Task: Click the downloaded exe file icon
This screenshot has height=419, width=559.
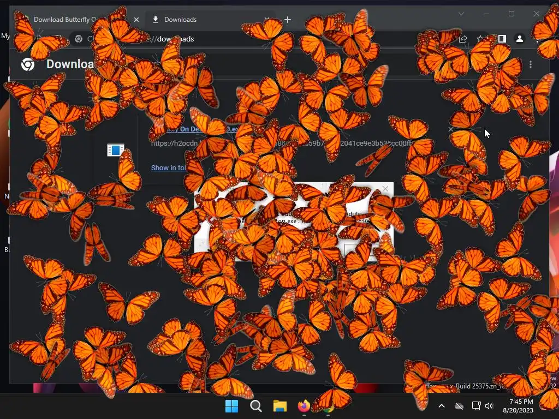Action: [116, 149]
